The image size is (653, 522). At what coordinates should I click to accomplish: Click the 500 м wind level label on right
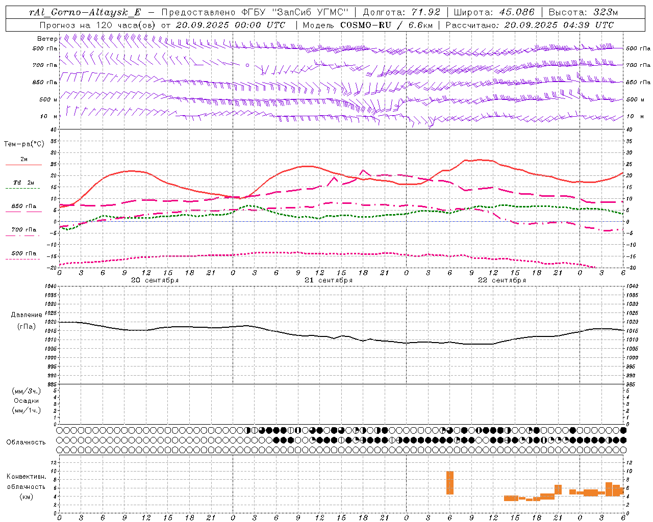tap(635, 99)
